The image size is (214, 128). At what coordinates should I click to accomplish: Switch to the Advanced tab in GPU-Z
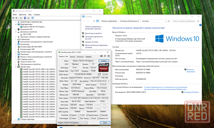point(80,57)
